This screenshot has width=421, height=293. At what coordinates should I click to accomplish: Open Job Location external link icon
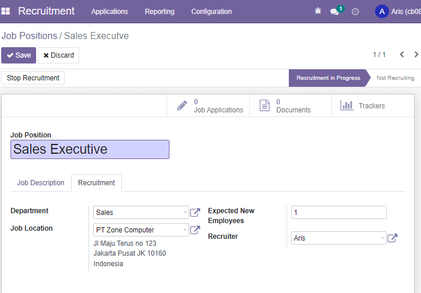[x=195, y=230]
